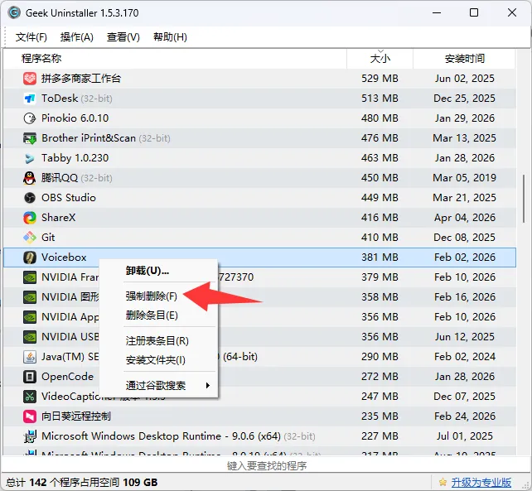Click the 向日葵远程控制 icon
532x491 pixels.
(x=30, y=416)
